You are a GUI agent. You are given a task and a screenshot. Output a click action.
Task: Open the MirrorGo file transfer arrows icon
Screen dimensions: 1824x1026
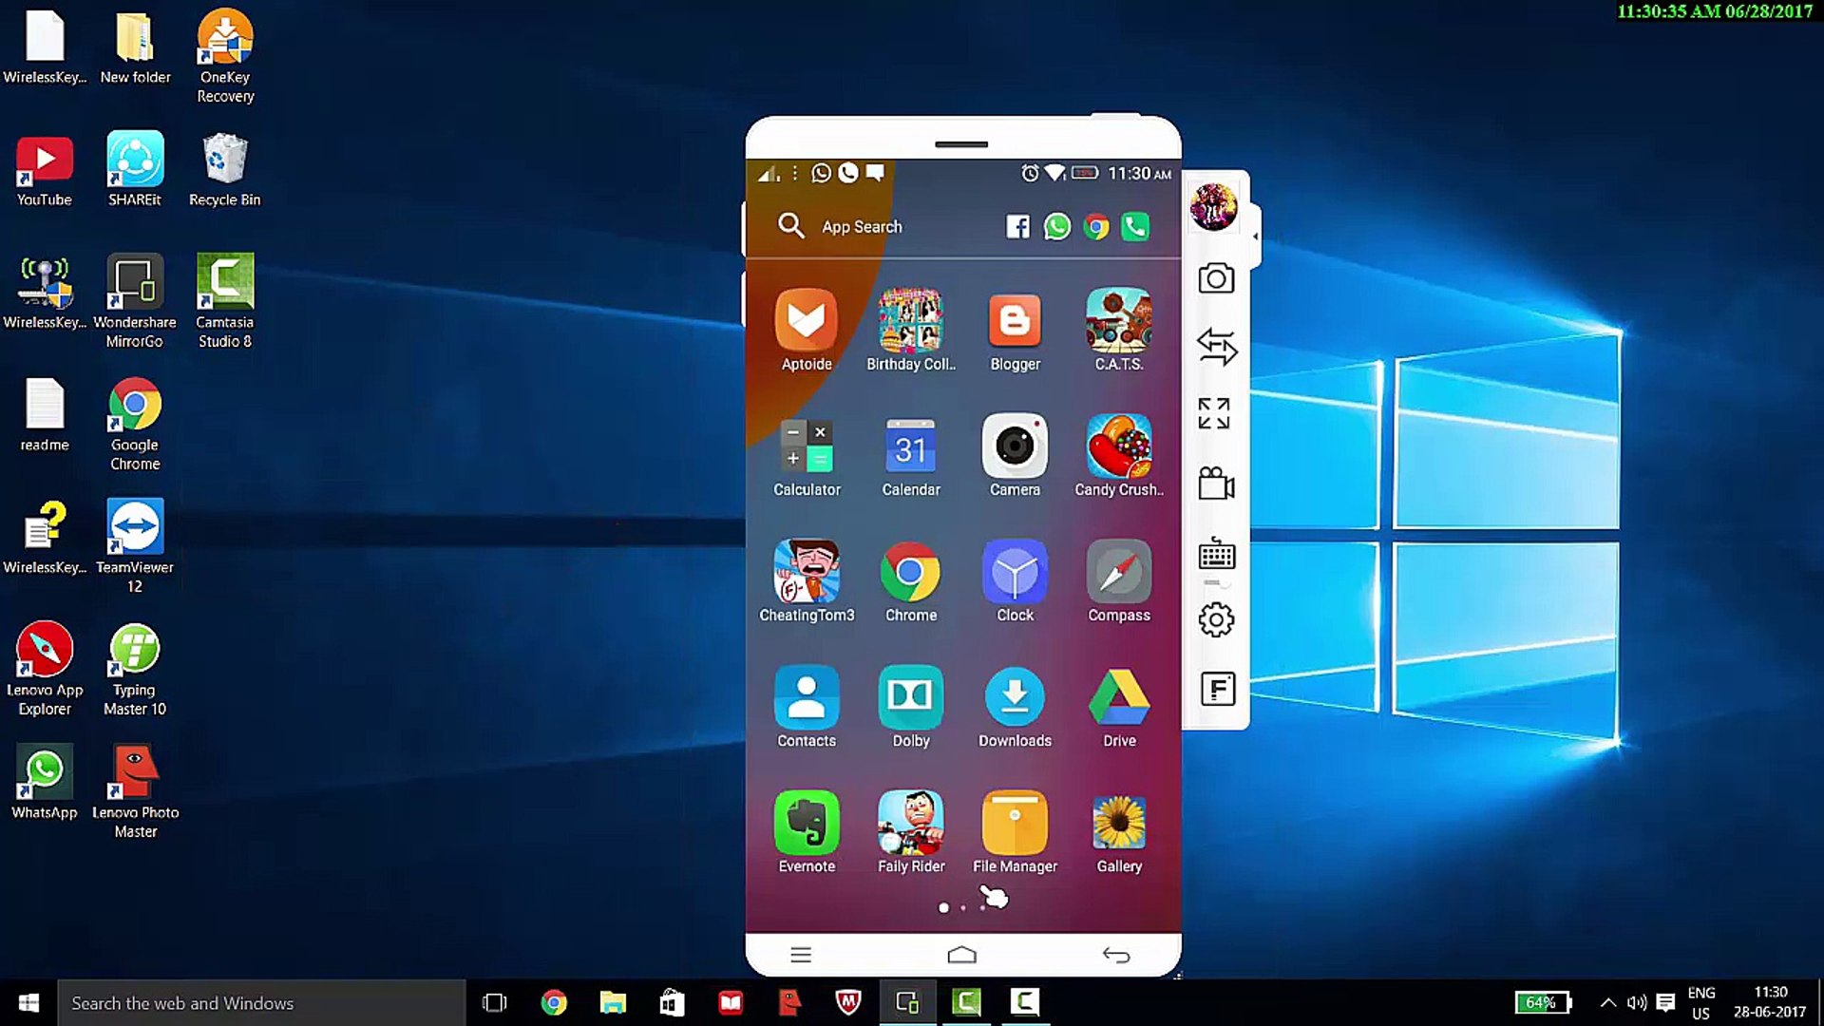coord(1216,347)
